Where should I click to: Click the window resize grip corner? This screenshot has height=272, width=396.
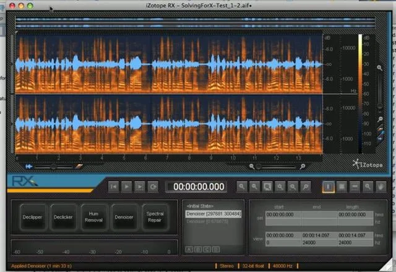pyautogui.click(x=387, y=266)
